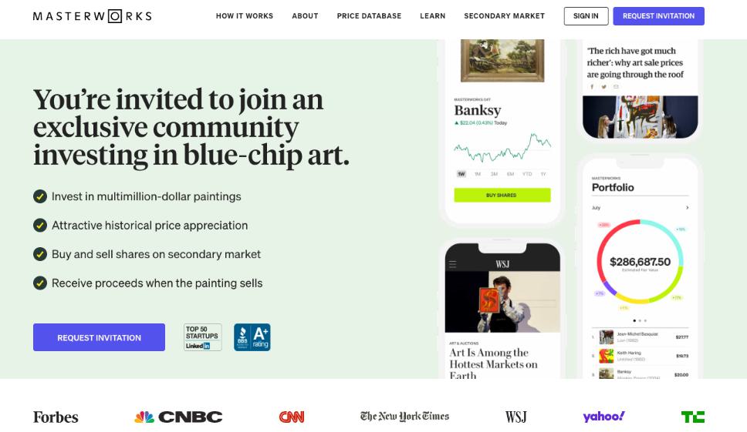Screen dimensions: 747x432
Task: Open the WSJ hamburger menu
Action: 453,264
